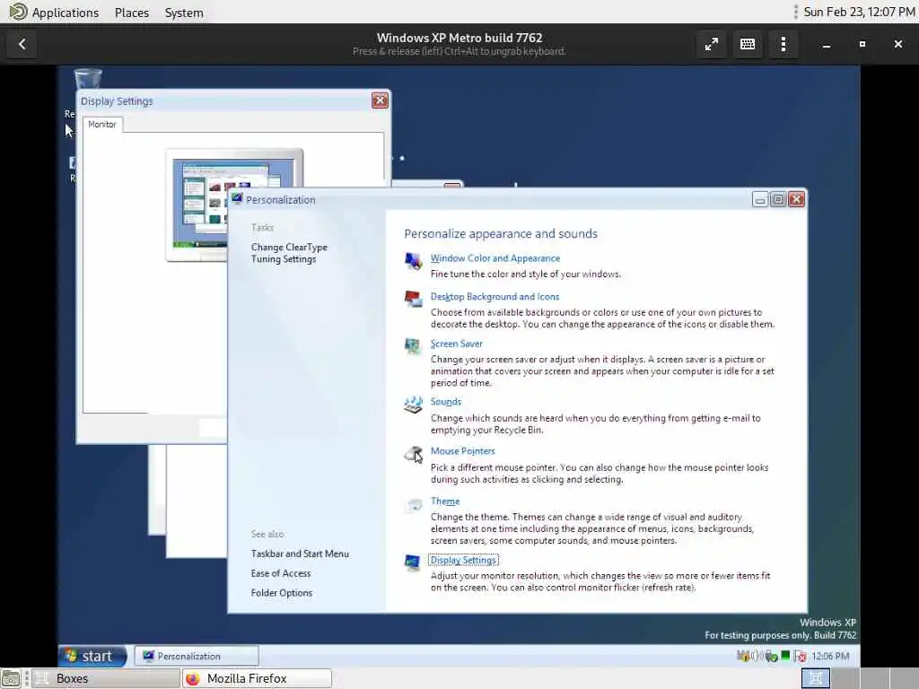Click the safely remove hardware tray icon
The width and height of the screenshot is (919, 689).
coord(771,656)
